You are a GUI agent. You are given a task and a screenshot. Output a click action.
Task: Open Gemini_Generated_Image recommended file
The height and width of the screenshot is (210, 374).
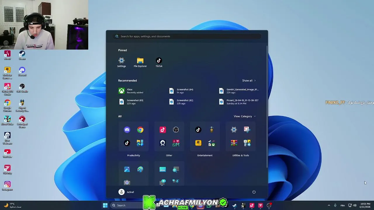click(239, 91)
